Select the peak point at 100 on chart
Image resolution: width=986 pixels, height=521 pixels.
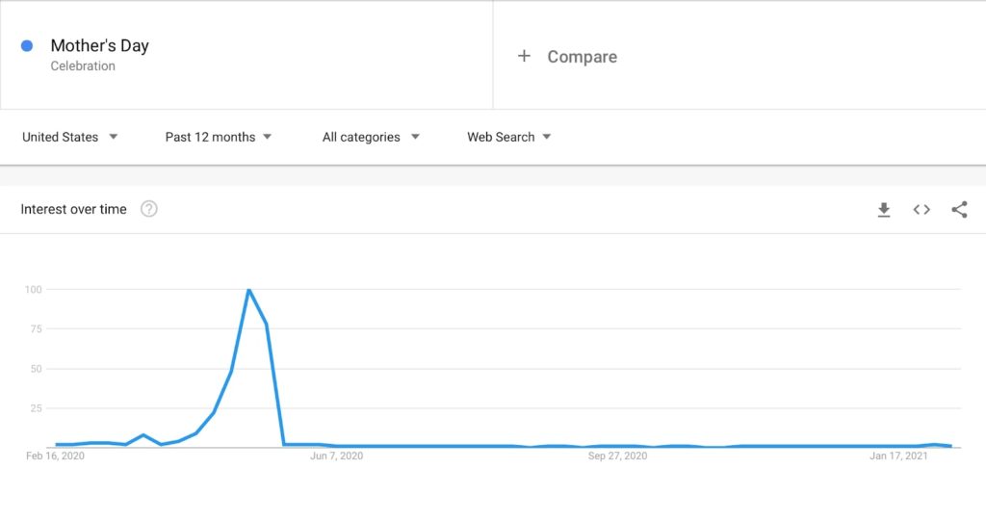coord(249,290)
